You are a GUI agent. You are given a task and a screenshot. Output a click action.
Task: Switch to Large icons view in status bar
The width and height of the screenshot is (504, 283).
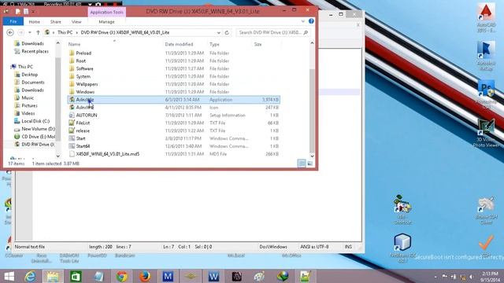[x=309, y=164]
